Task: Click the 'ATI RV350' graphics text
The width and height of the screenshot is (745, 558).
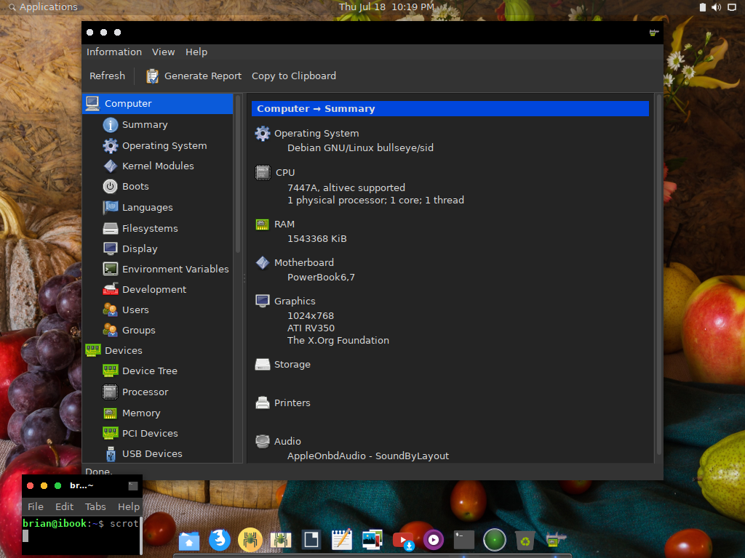Action: tap(311, 328)
